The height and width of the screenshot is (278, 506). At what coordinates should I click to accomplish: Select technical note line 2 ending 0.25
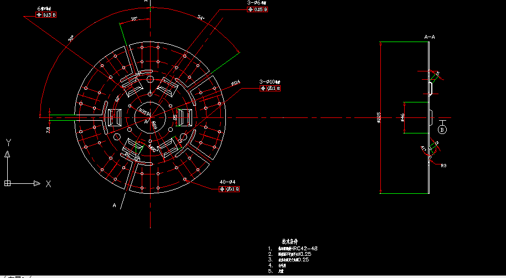pos(290,254)
